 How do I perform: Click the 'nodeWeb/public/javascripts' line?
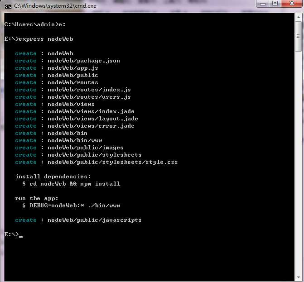(x=78, y=220)
